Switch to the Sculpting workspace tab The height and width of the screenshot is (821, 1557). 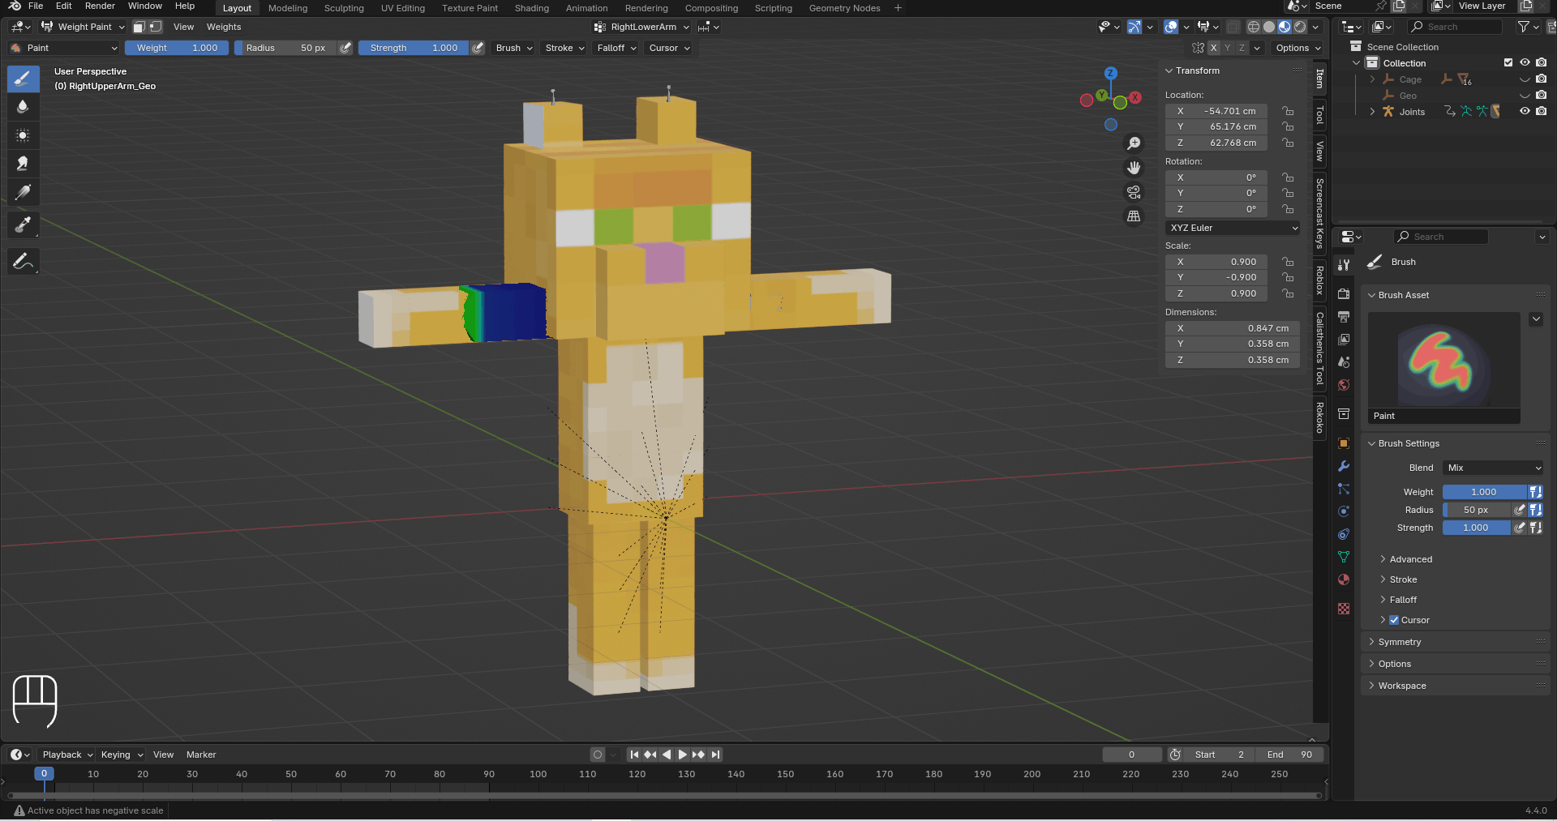pyautogui.click(x=344, y=8)
